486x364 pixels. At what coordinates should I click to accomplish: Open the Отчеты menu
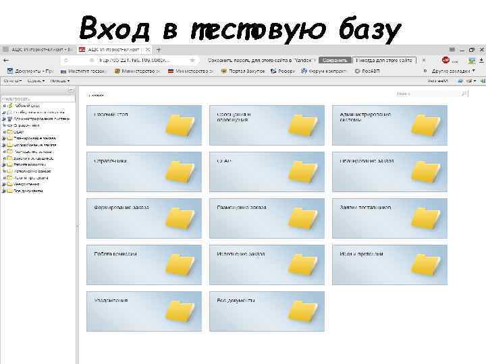12,81
